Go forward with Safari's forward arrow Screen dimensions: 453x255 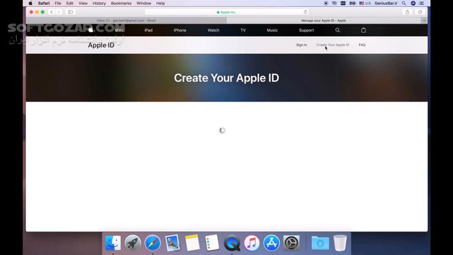pos(59,12)
